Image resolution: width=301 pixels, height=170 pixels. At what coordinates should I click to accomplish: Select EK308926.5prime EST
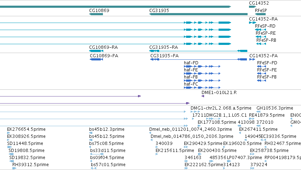pos(26,136)
